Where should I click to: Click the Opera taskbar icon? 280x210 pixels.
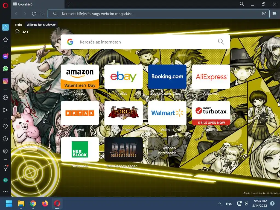click(57, 203)
